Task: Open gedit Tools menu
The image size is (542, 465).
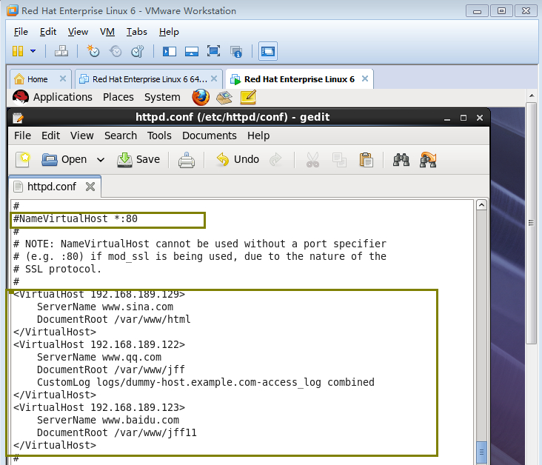Action: (x=159, y=136)
